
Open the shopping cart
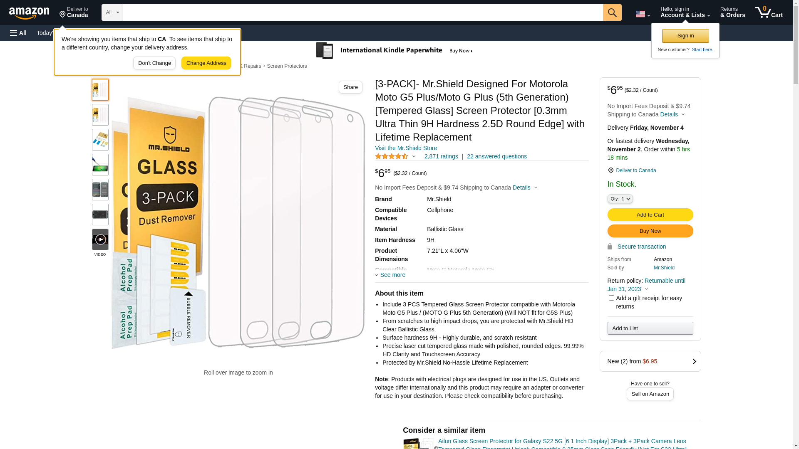pyautogui.click(x=769, y=12)
